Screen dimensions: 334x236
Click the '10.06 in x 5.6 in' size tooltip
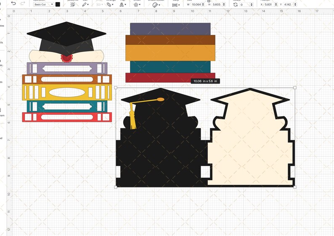tap(205, 81)
